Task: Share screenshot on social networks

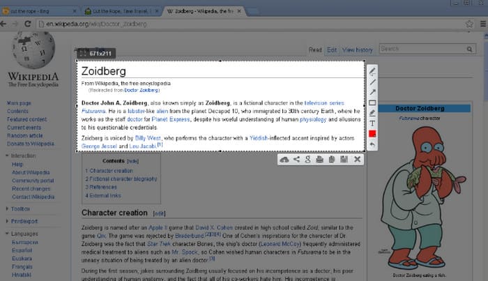Action: pyautogui.click(x=296, y=160)
